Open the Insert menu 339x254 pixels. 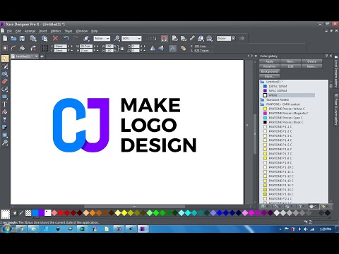(43, 31)
